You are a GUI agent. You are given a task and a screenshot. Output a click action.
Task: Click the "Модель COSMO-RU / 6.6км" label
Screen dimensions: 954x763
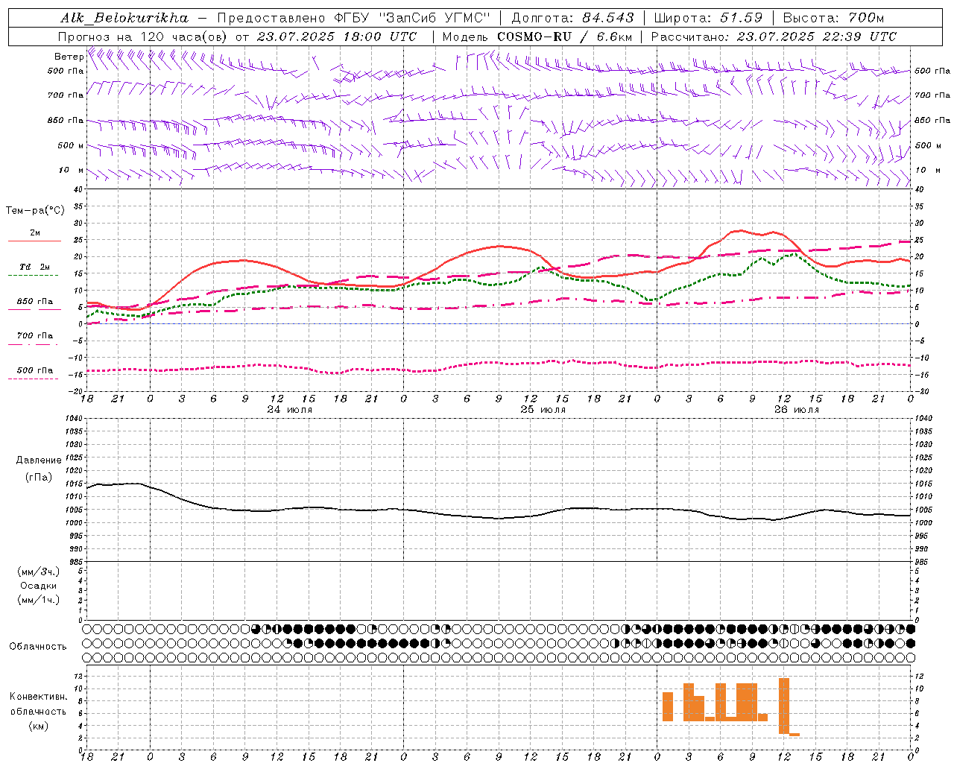(537, 37)
